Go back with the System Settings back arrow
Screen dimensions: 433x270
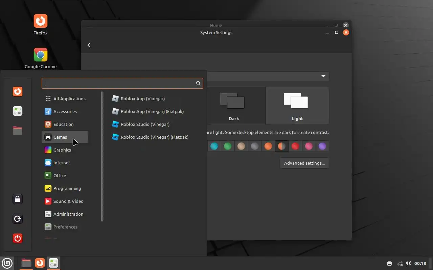(x=89, y=45)
